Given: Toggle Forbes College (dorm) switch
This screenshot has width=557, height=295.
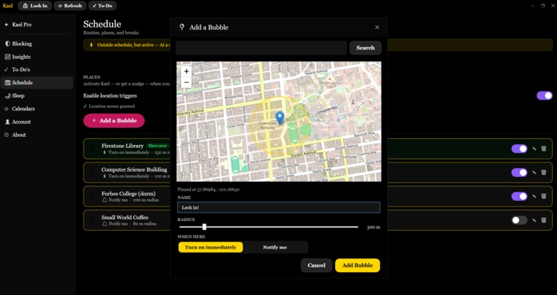Looking at the screenshot, I should pyautogui.click(x=519, y=196).
